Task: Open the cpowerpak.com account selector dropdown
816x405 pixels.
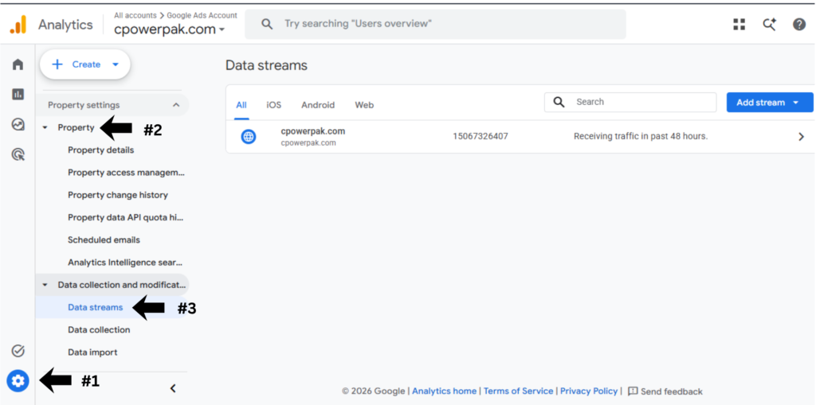Action: pos(170,29)
